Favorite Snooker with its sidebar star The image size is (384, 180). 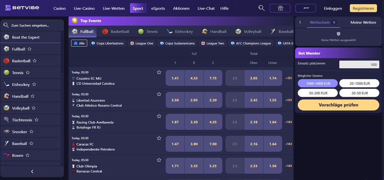click(x=31, y=132)
